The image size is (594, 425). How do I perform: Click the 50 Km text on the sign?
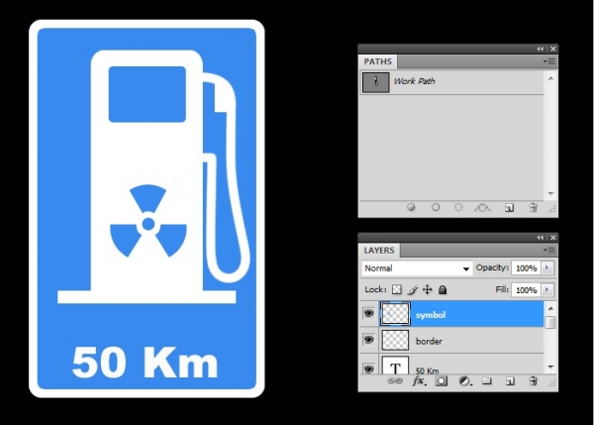click(145, 362)
